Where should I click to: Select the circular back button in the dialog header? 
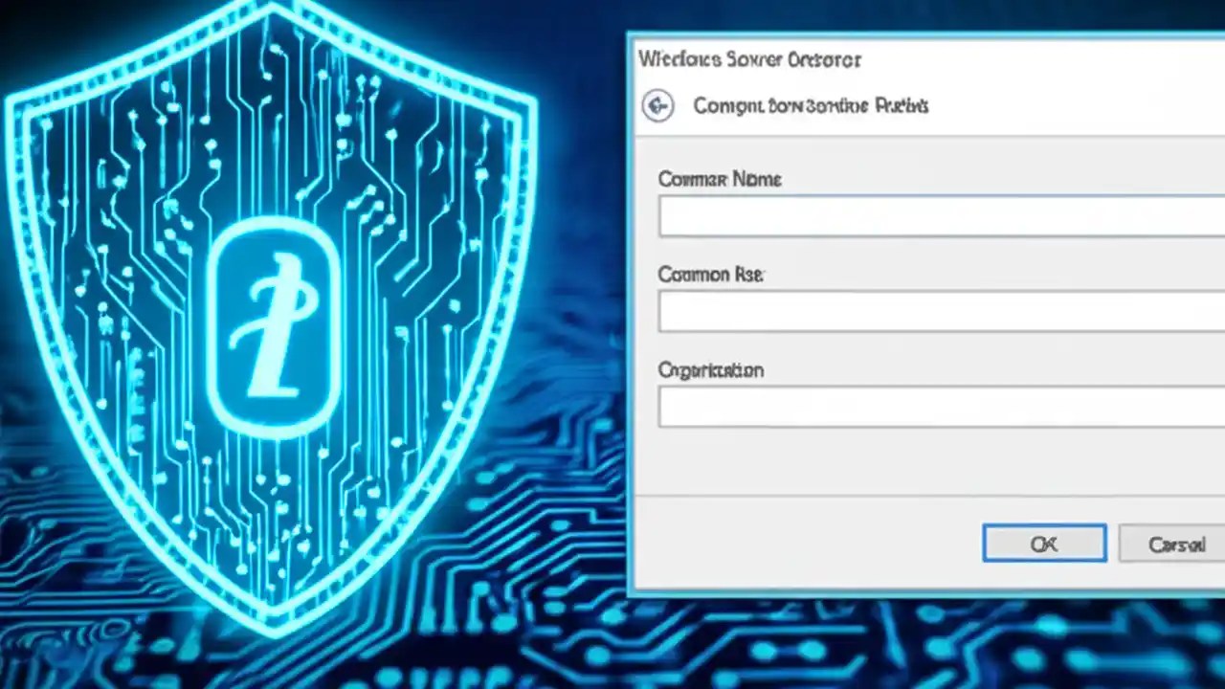coord(657,105)
